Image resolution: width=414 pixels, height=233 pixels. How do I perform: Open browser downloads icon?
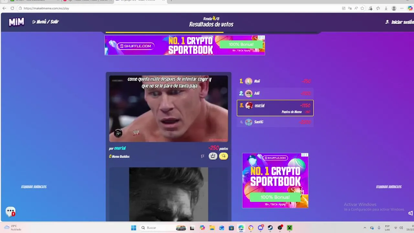(386, 8)
